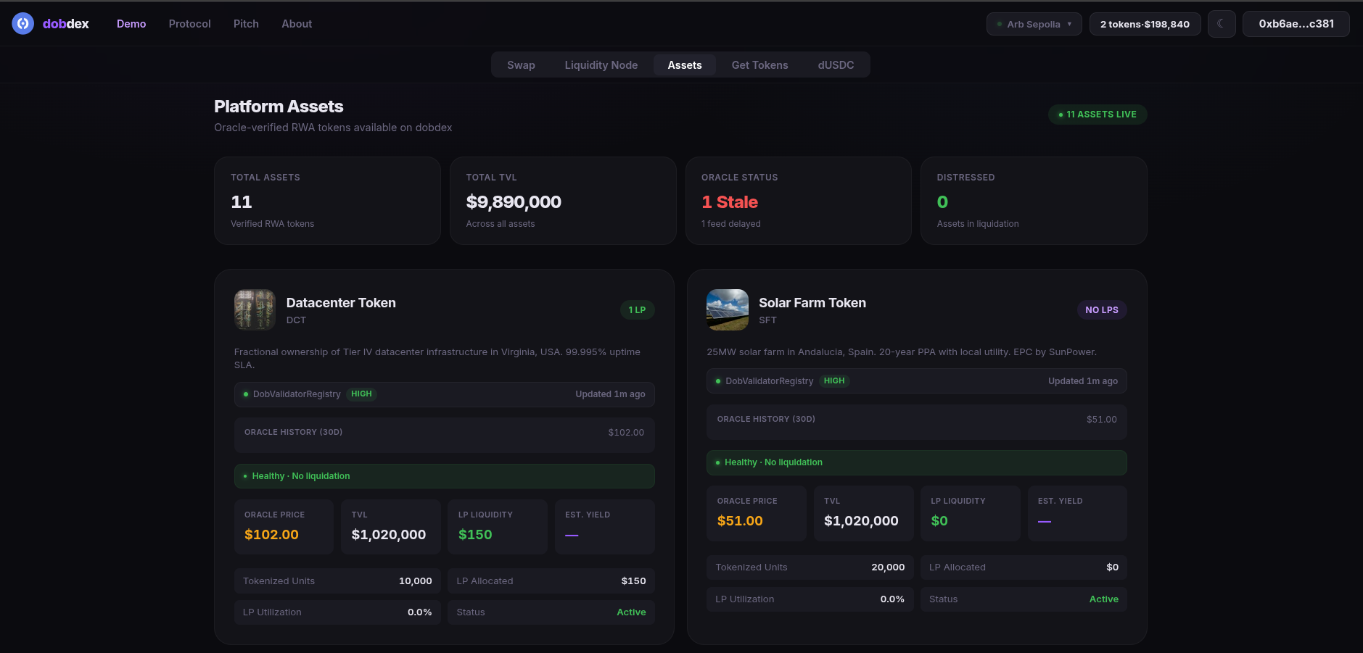Click the 1 LP badge on Datacenter Token
Image resolution: width=1363 pixels, height=653 pixels.
click(x=637, y=310)
